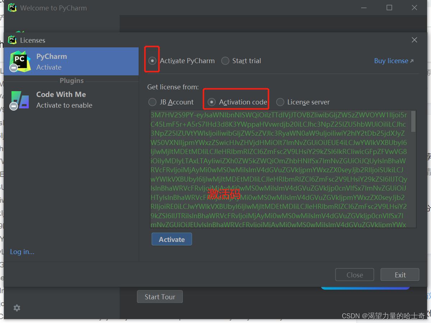431x323 pixels.
Task: Maximize the Welcome to PyCharm window
Action: pyautogui.click(x=389, y=8)
